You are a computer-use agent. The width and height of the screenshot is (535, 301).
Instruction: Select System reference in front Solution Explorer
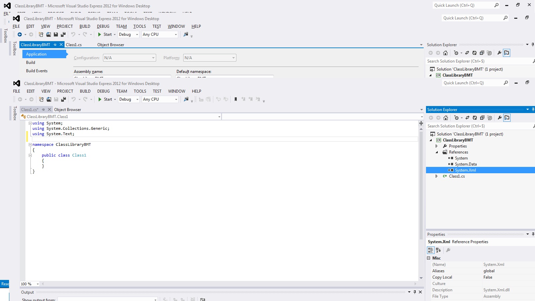461,158
